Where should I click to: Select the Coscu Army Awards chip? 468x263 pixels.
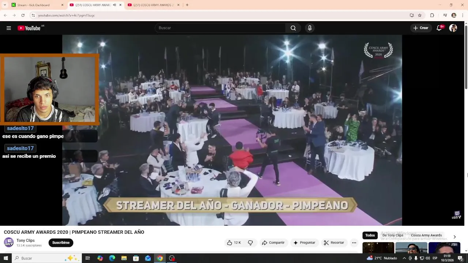click(x=426, y=235)
